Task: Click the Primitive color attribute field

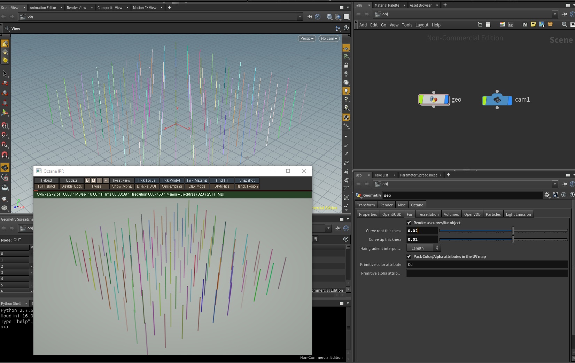Action: 487,265
